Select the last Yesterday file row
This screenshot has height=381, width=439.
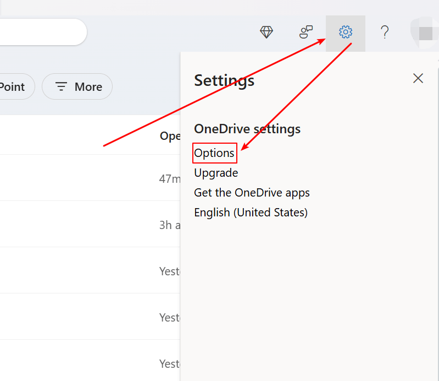coord(90,361)
